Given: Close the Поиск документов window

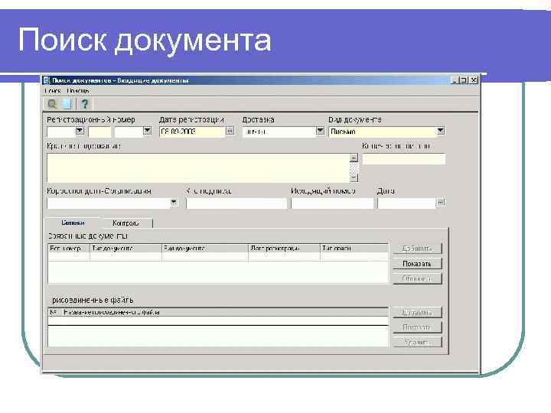Looking at the screenshot, I should tap(474, 80).
